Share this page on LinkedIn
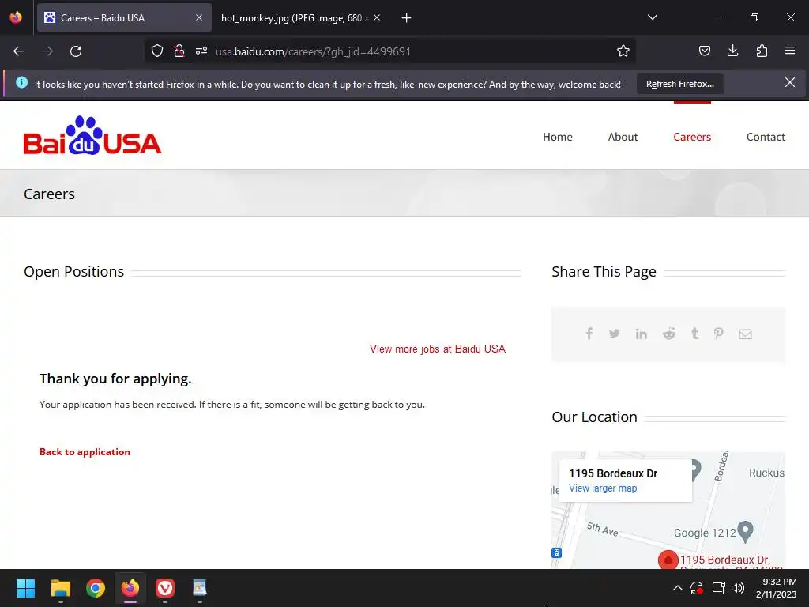The width and height of the screenshot is (809, 607). point(642,334)
